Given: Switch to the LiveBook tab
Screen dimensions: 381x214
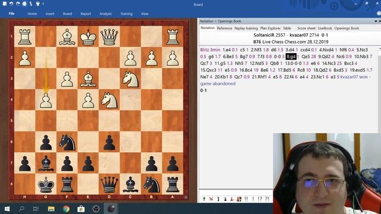Looking at the screenshot, I should pyautogui.click(x=324, y=28).
